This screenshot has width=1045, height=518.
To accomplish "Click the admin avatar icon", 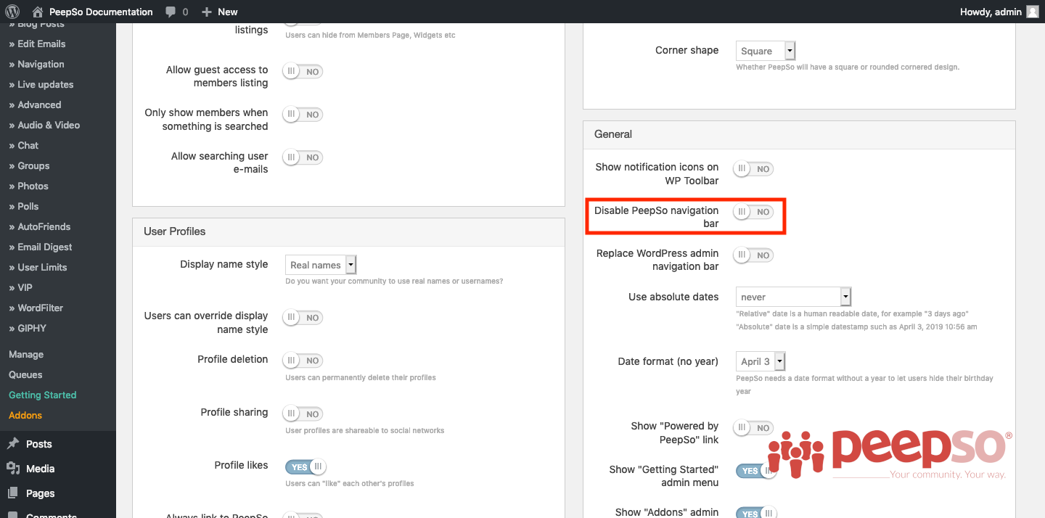I will pyautogui.click(x=1033, y=12).
